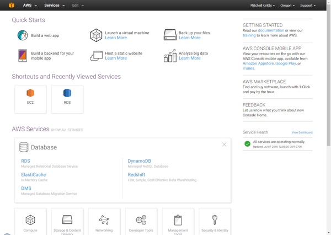Viewport: 331px width, 235px height.
Task: Click Show All Services
Action: click(x=67, y=130)
